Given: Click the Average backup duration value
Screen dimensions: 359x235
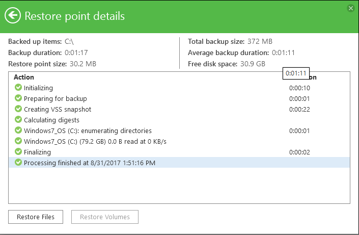Looking at the screenshot, I should (283, 53).
